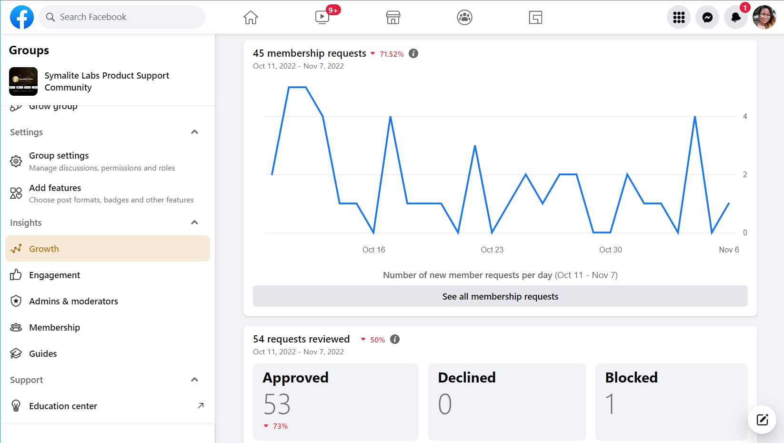Collapse the Settings section
784x443 pixels.
194,132
